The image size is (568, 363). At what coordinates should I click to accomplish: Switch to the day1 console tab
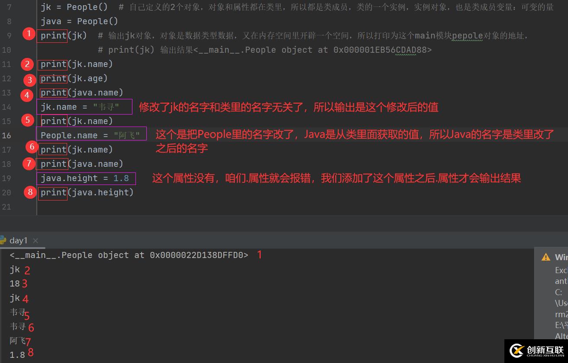(19, 240)
